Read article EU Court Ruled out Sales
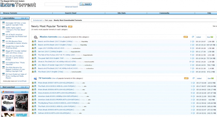Image resolution: width=217 pixels, height=117 pixels. coord(16,76)
